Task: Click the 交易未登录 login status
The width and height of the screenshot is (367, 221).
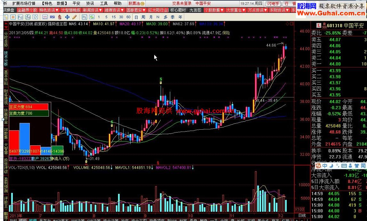Action: pyautogui.click(x=182, y=4)
